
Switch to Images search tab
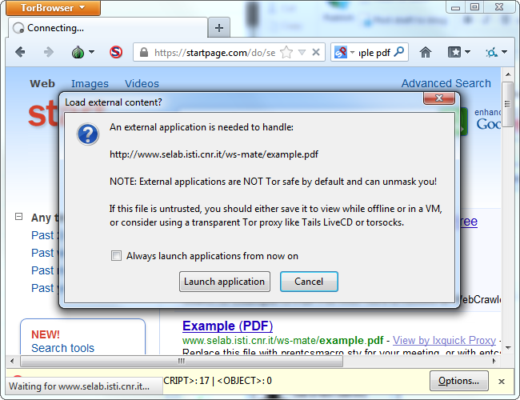90,83
